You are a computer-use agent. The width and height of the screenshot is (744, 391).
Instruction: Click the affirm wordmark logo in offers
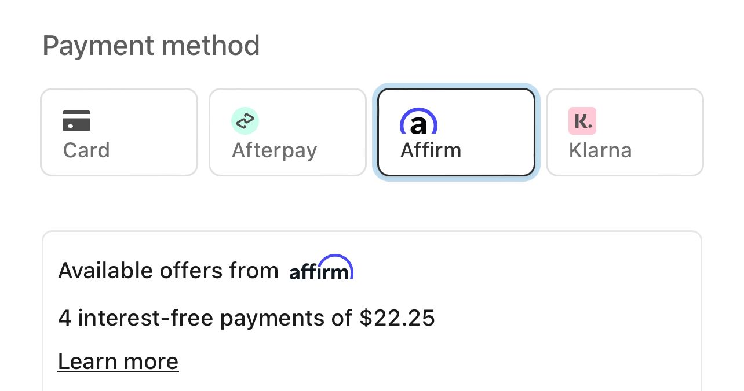pos(322,268)
